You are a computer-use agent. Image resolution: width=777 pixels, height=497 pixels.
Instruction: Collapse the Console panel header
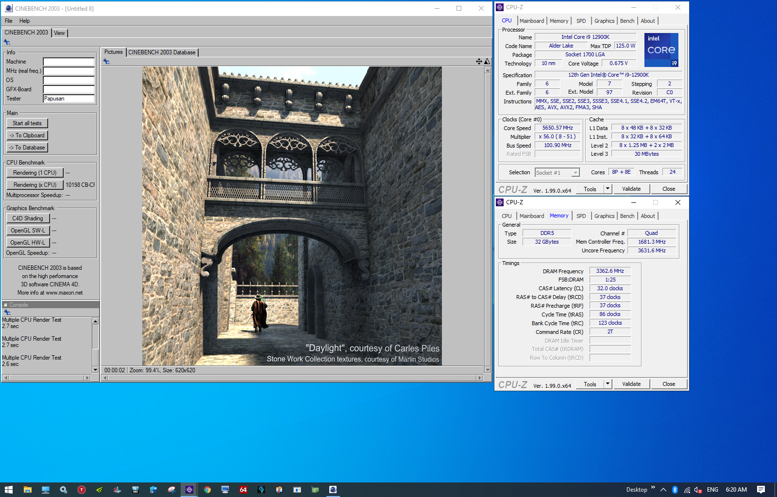tap(51, 305)
